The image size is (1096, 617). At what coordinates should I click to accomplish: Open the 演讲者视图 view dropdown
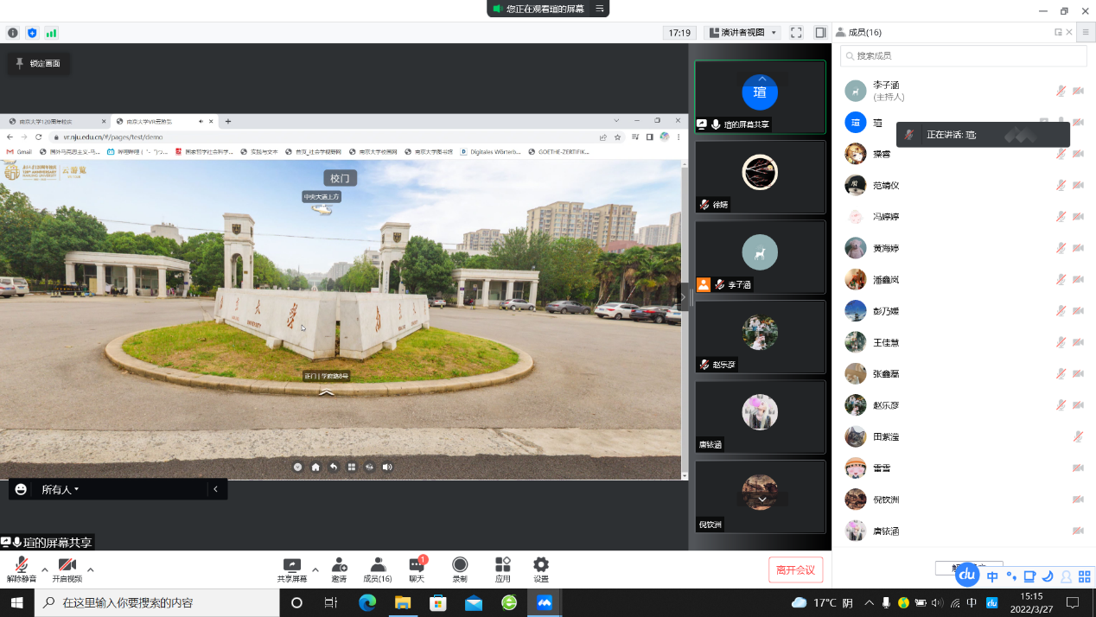743,33
